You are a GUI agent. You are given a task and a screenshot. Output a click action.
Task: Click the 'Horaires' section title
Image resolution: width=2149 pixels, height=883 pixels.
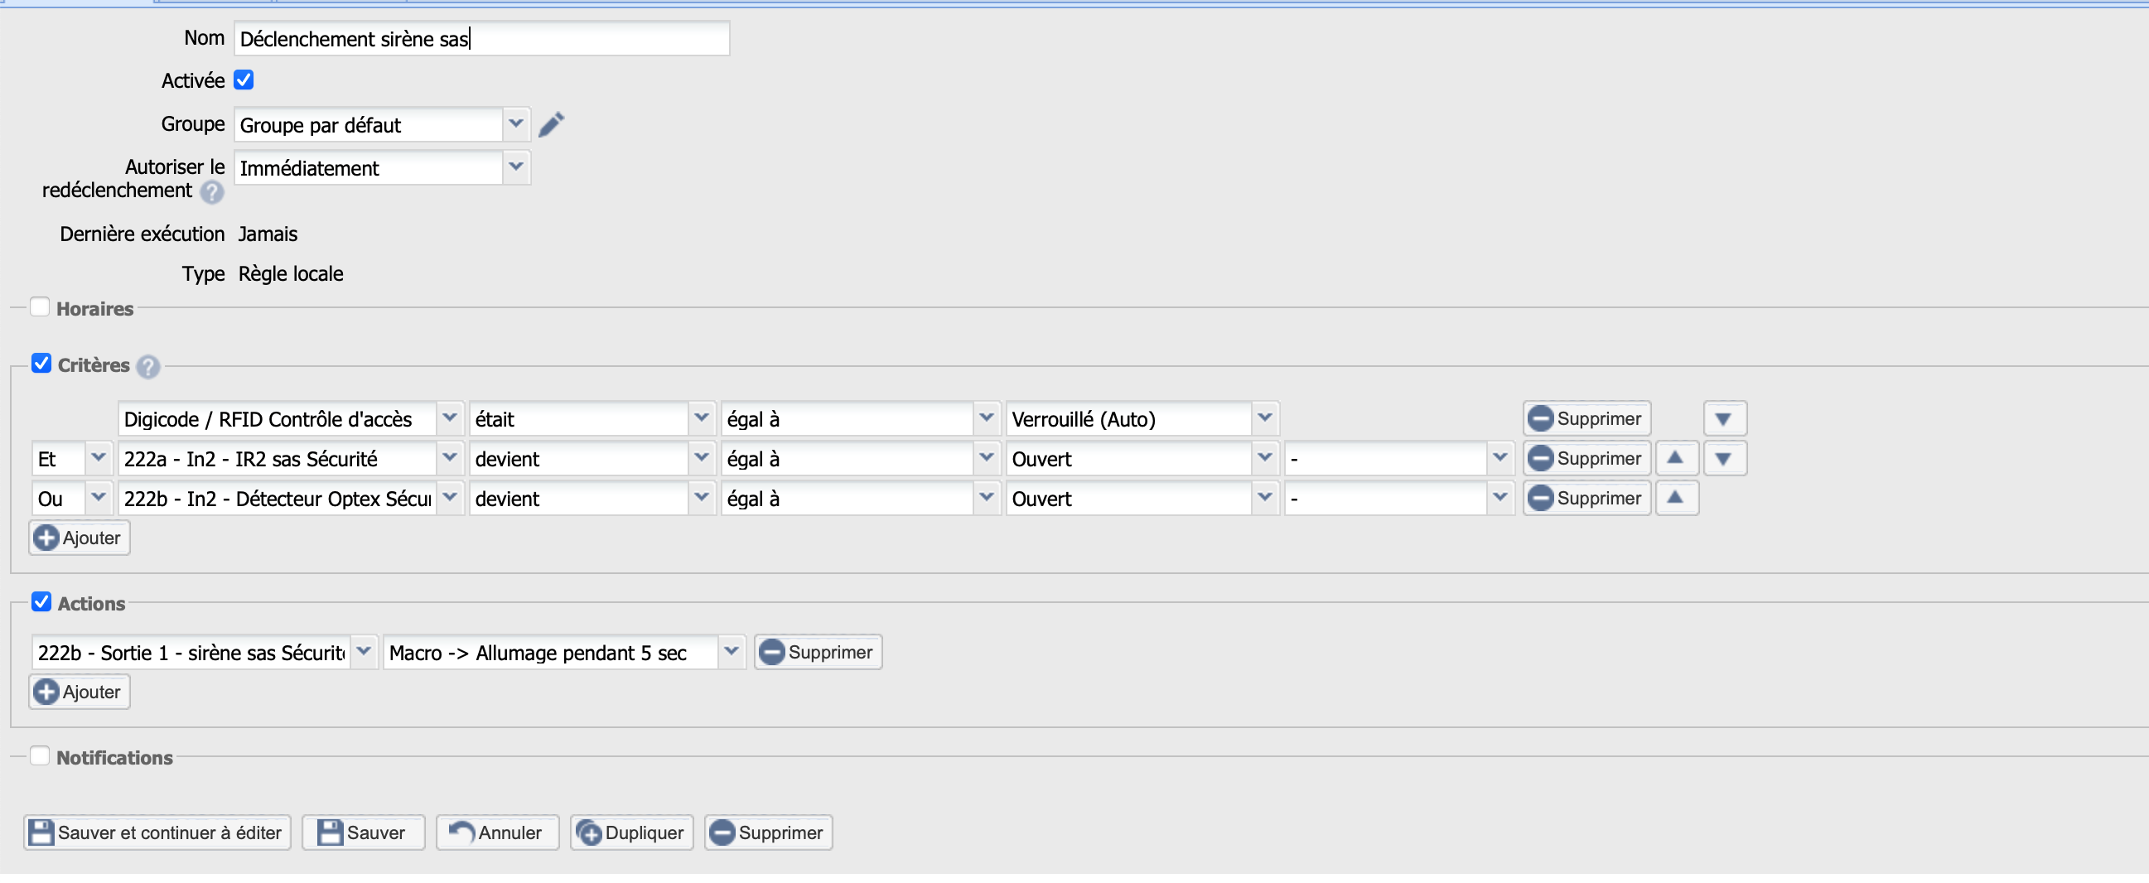click(95, 309)
